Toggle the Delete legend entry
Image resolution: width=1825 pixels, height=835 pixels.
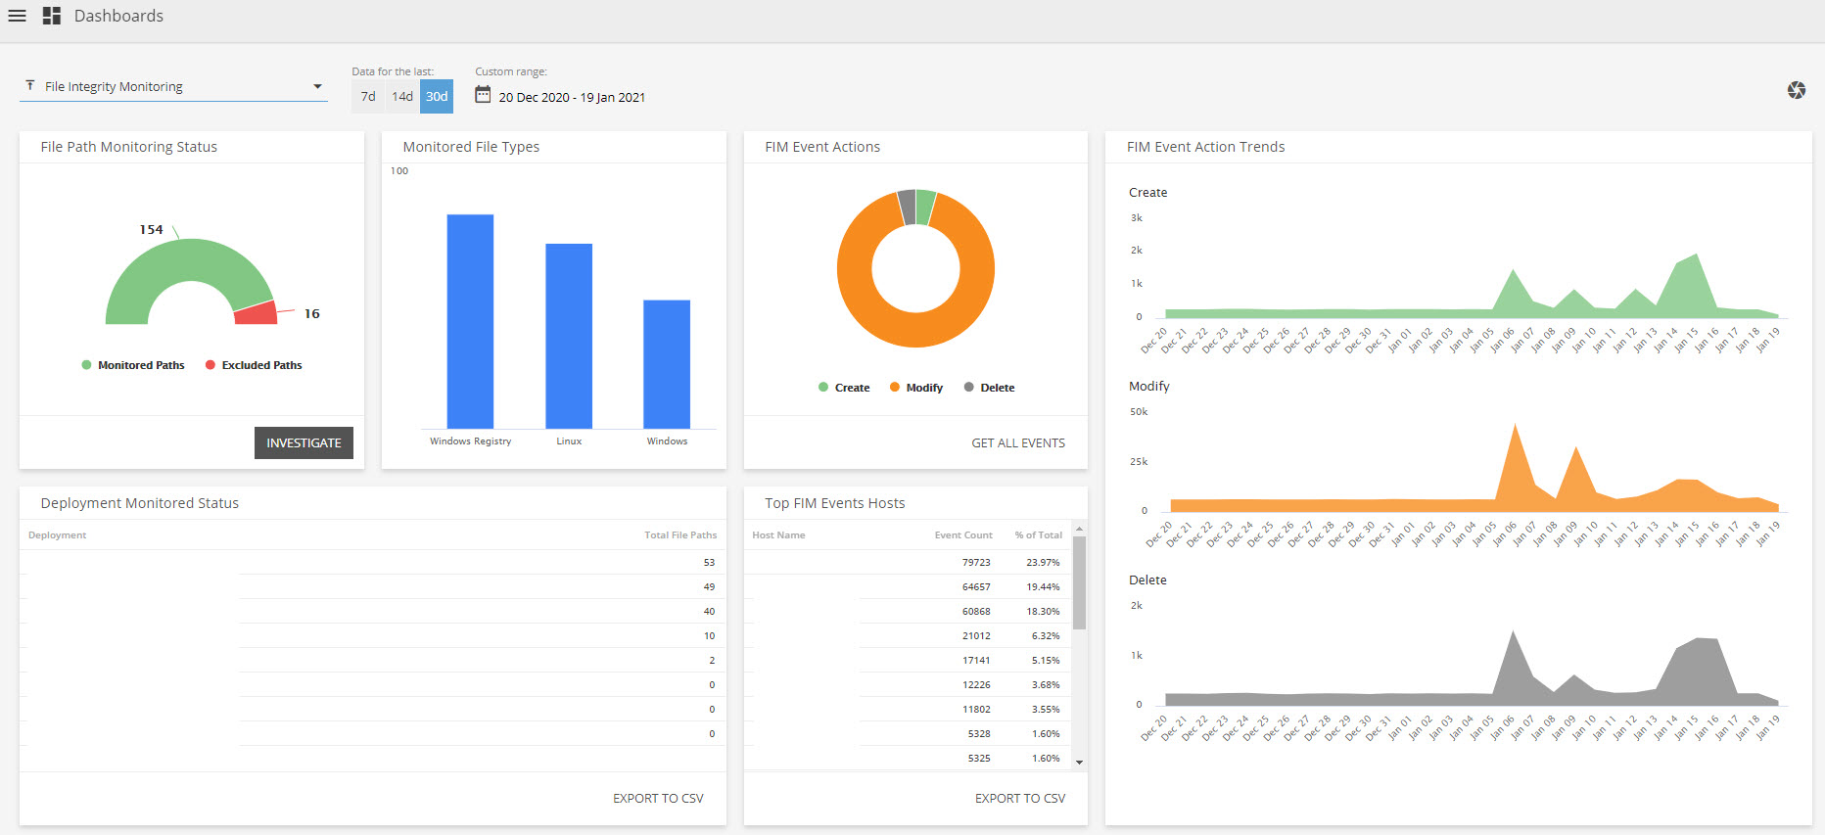point(990,388)
